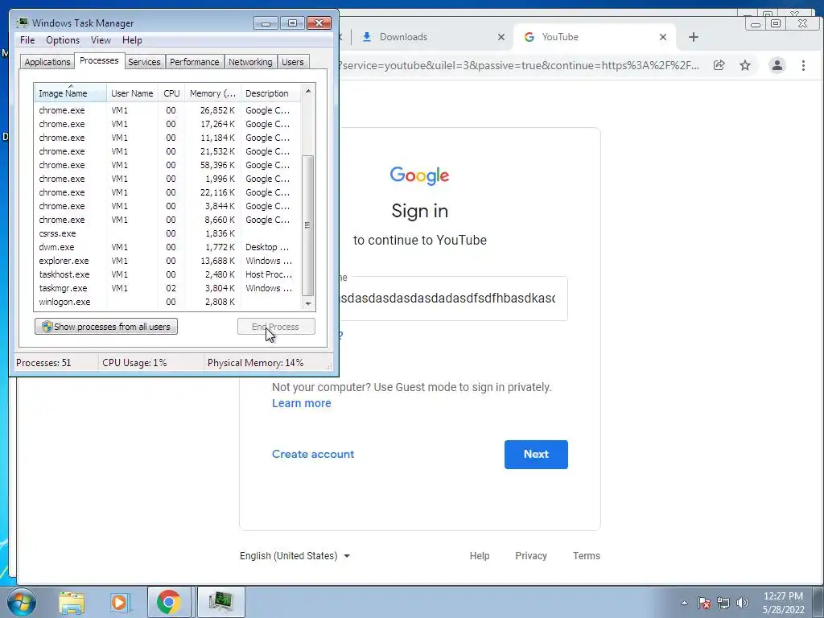
Task: Switch to the Networking tab
Action: pos(251,62)
